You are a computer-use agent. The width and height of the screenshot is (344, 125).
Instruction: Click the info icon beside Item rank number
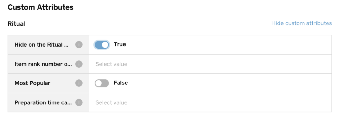coord(79,64)
